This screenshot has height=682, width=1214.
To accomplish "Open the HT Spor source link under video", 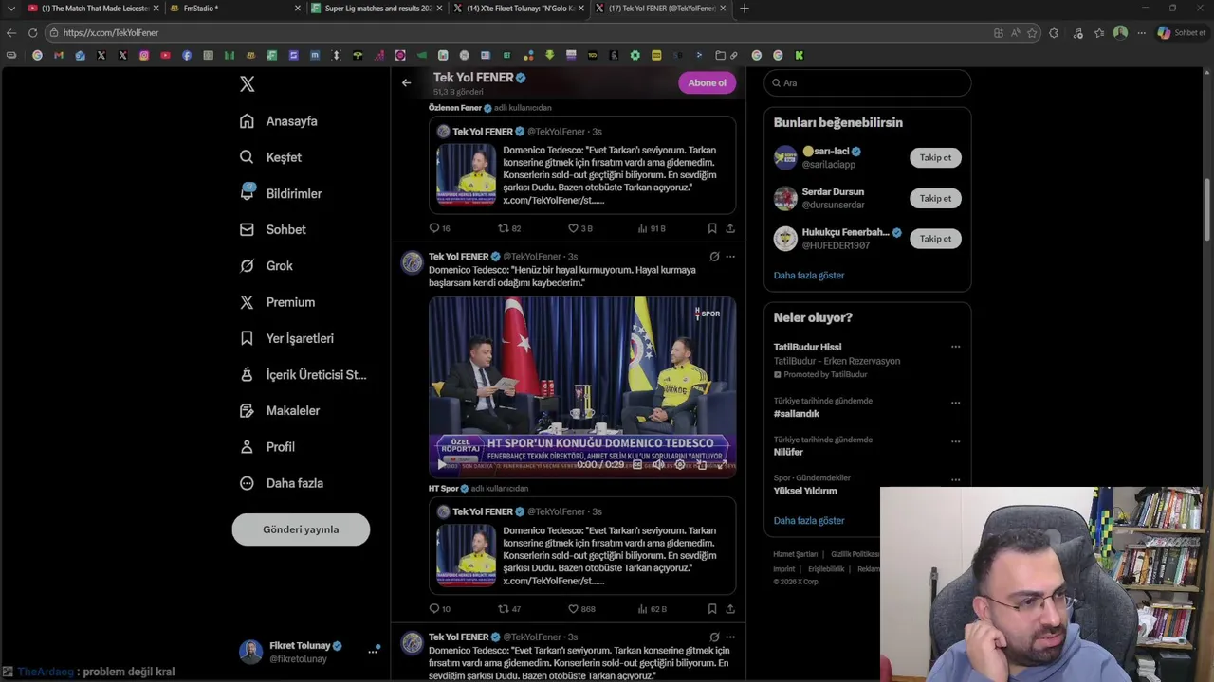I will (444, 489).
